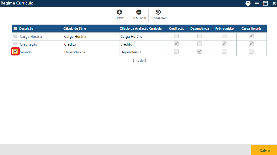Toggle Pré-requisito checkbox in Creditação row
This screenshot has height=155, width=277.
(x=224, y=44)
